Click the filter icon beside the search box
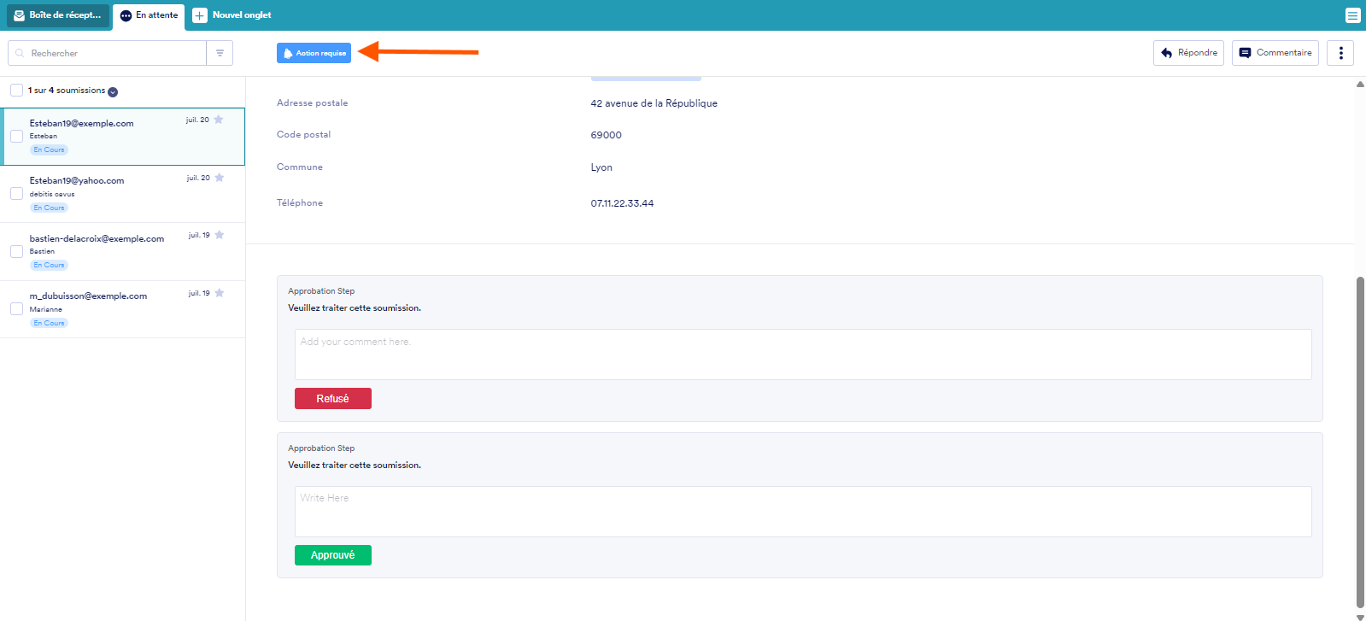The height and width of the screenshot is (621, 1366). pos(220,53)
